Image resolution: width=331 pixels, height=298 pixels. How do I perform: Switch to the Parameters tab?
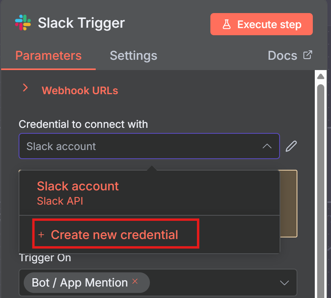(x=48, y=55)
